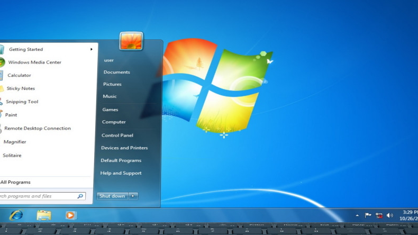Open Help and Support
The height and width of the screenshot is (235, 418).
pyautogui.click(x=121, y=173)
